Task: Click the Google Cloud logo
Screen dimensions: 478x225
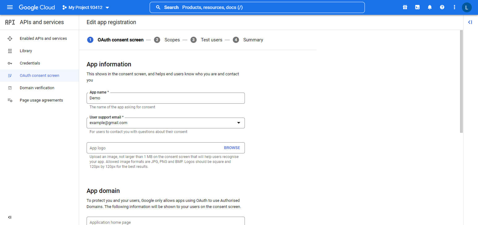Action: [37, 7]
